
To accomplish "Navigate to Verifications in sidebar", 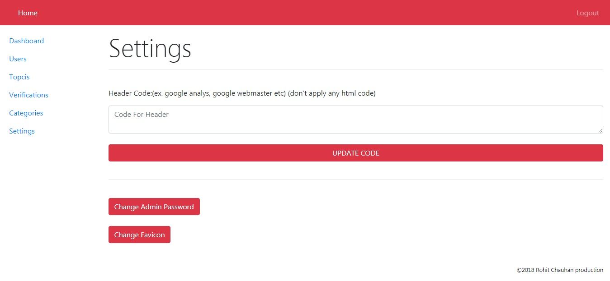I will [x=28, y=95].
